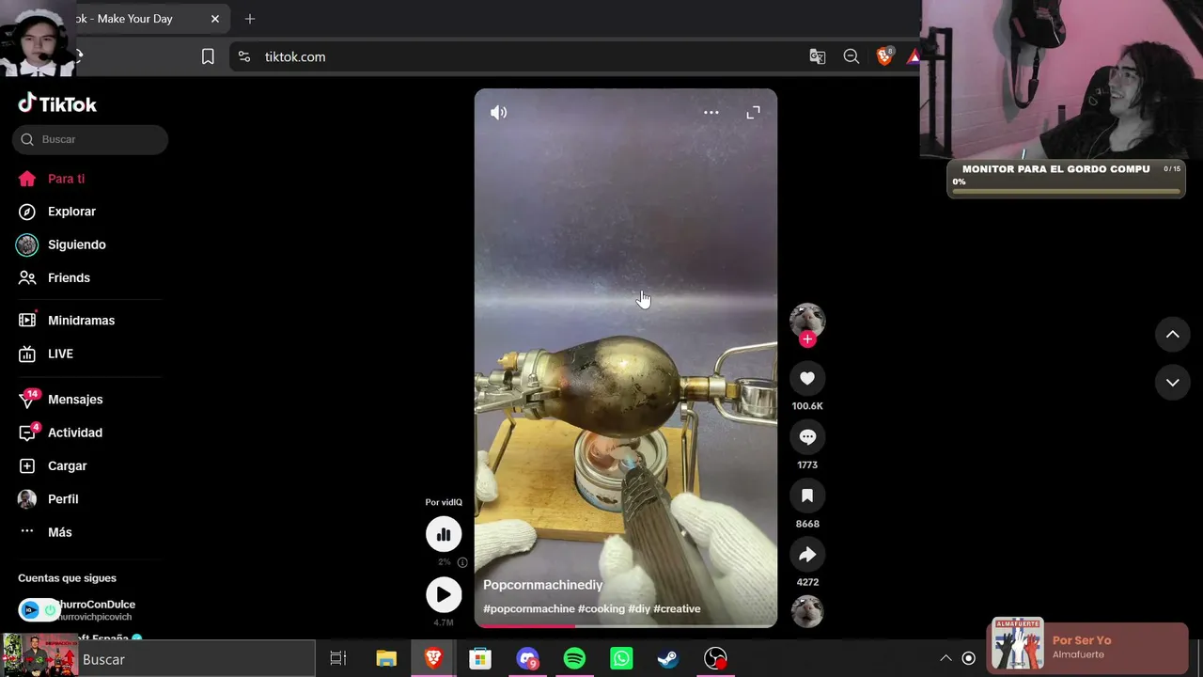1203x677 pixels.
Task: Open WhatsApp from taskbar
Action: click(x=621, y=659)
